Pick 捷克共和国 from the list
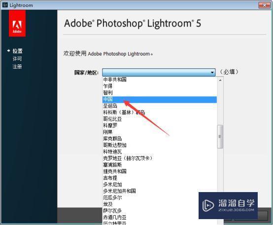The width and height of the screenshot is (273, 225). click(x=160, y=171)
